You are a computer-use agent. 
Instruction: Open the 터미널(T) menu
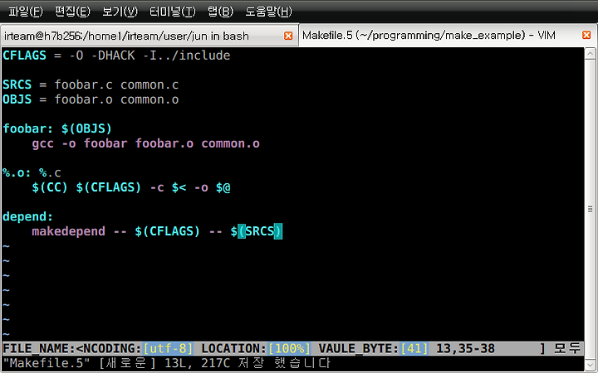pos(173,12)
